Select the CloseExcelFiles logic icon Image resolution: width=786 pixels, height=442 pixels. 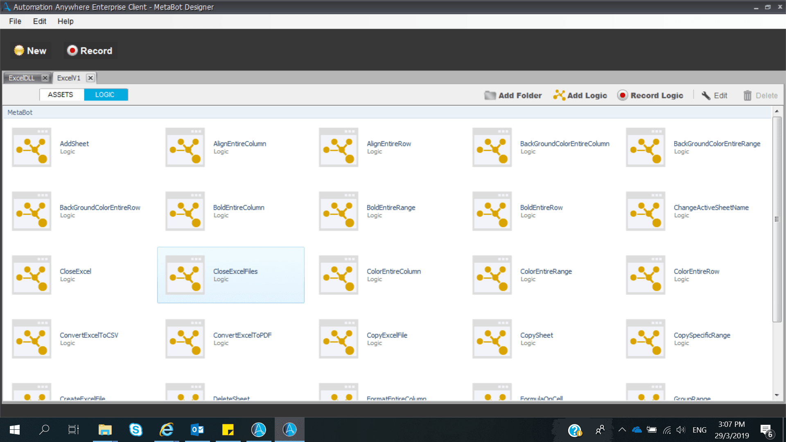click(185, 275)
